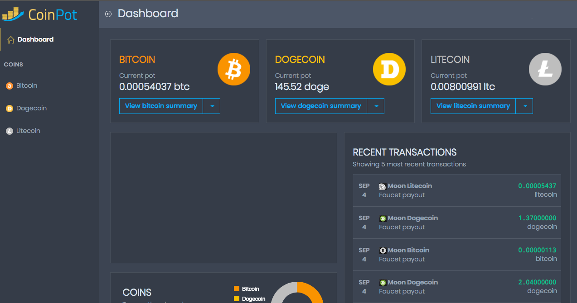Screen dimensions: 577x303
Task: Select Bitcoin in the sidebar coins list
Action: click(27, 85)
